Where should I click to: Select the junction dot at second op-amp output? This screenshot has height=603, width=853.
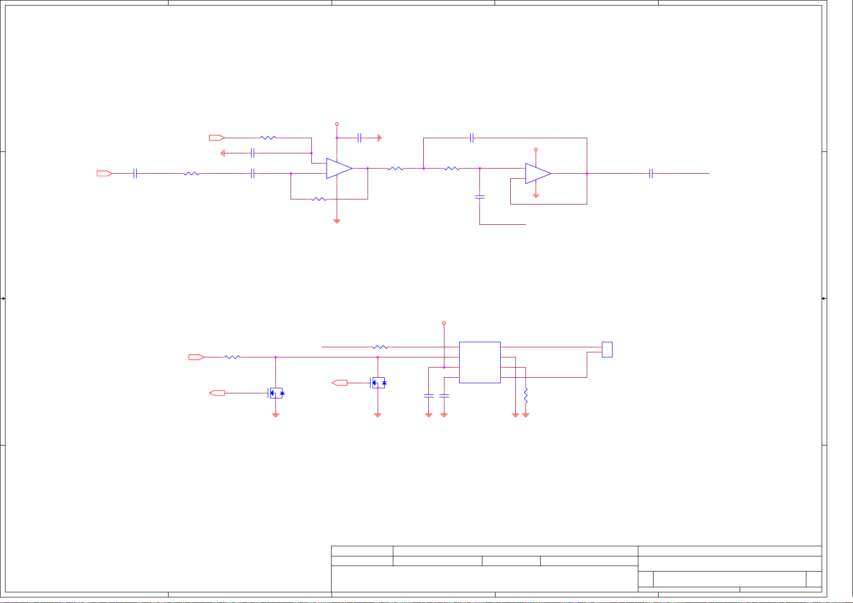[x=587, y=174]
